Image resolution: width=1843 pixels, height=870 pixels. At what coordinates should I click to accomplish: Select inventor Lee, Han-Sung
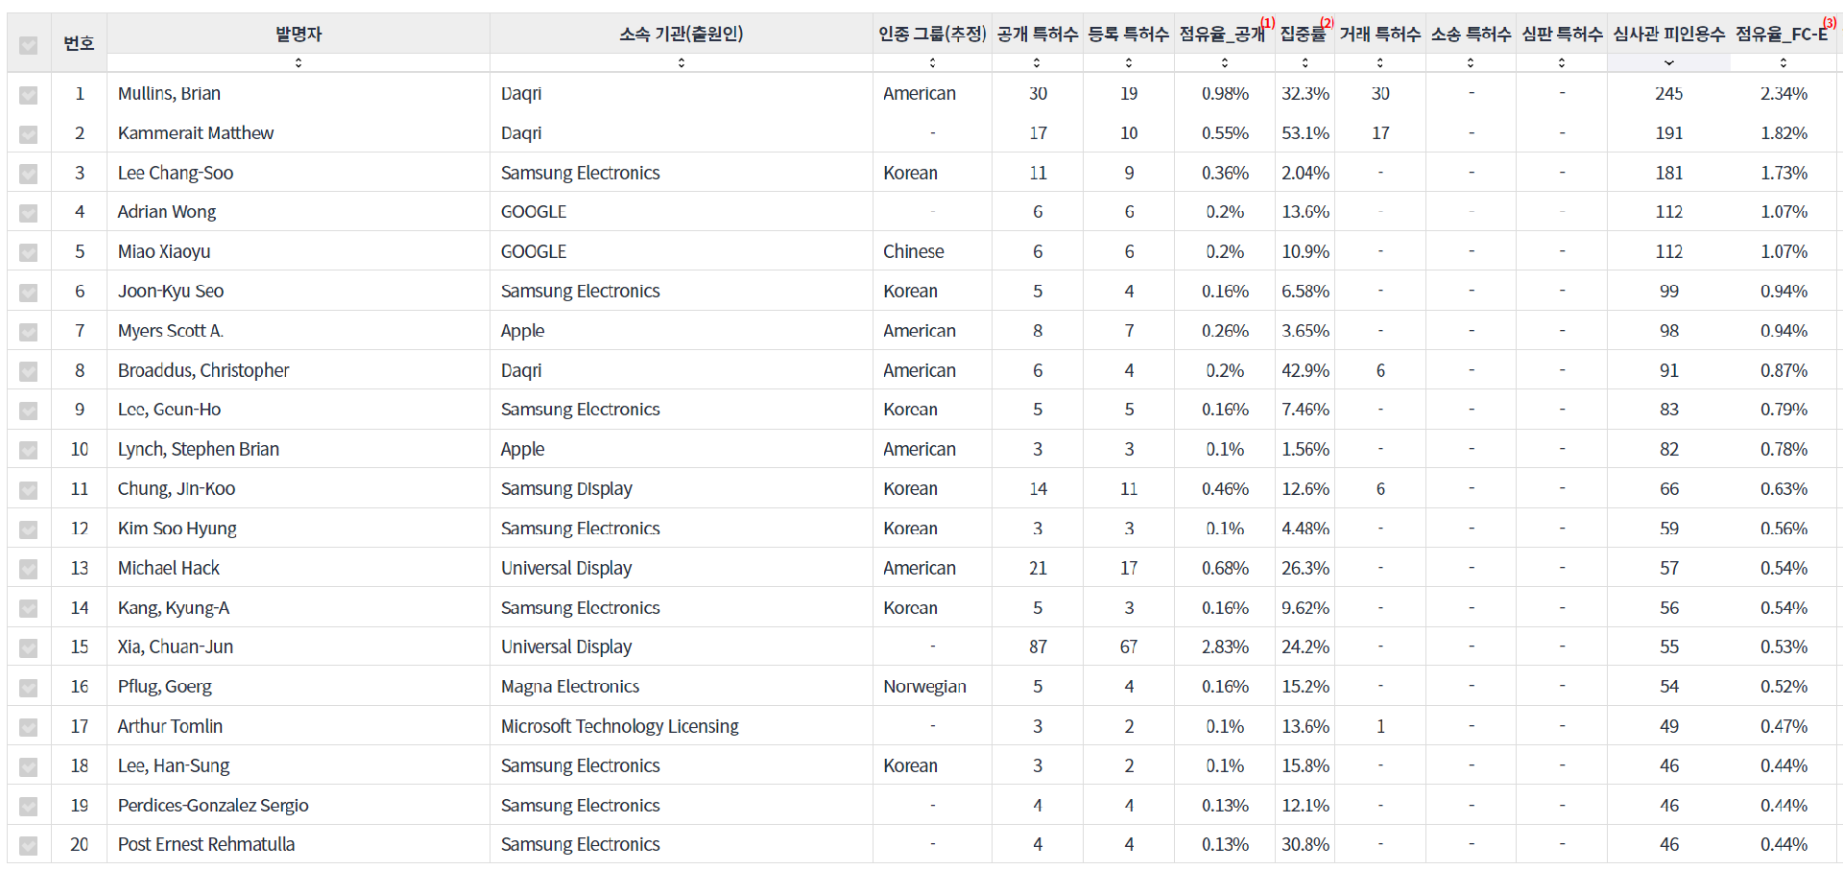(x=174, y=765)
